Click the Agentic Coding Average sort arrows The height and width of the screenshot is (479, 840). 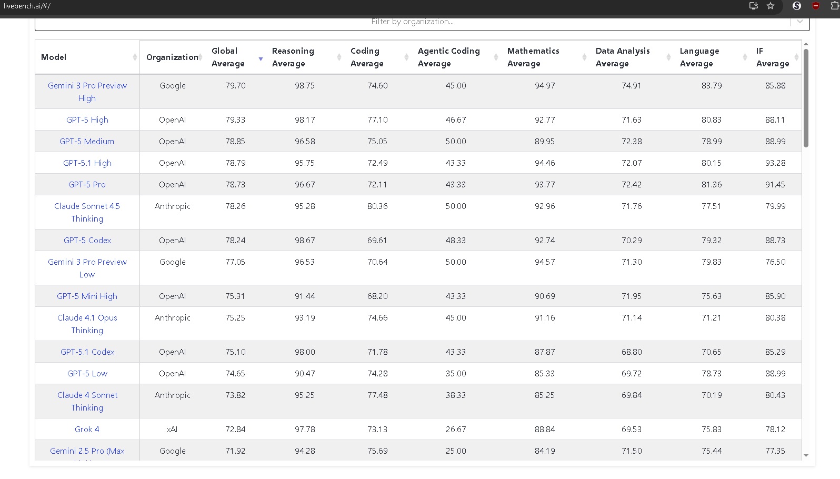coord(496,57)
